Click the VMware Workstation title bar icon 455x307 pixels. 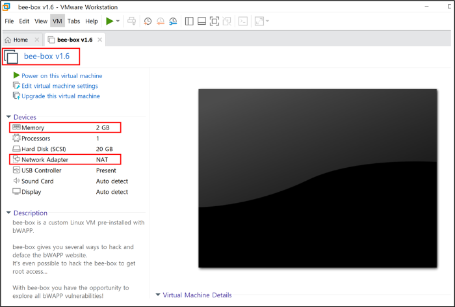[x=6, y=7]
